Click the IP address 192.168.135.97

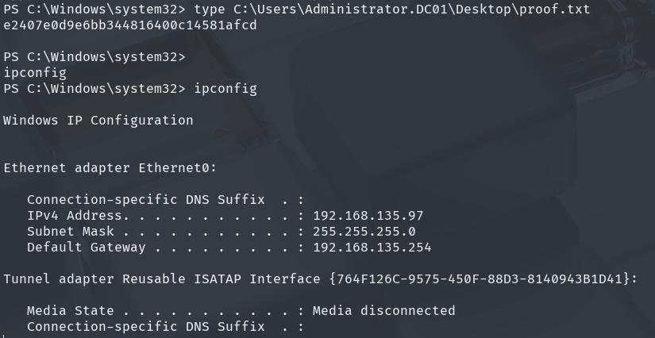368,216
